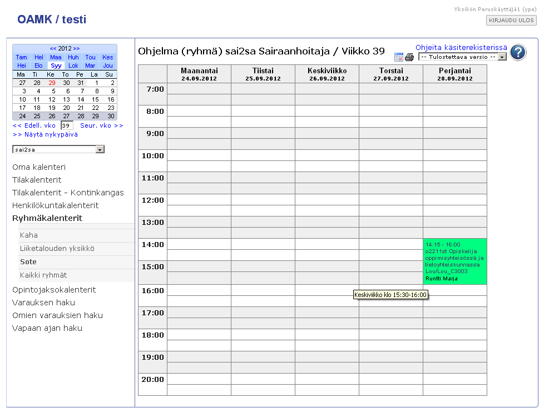549x413 pixels.
Task: Select month Maa in mini calendar
Action: pos(56,57)
